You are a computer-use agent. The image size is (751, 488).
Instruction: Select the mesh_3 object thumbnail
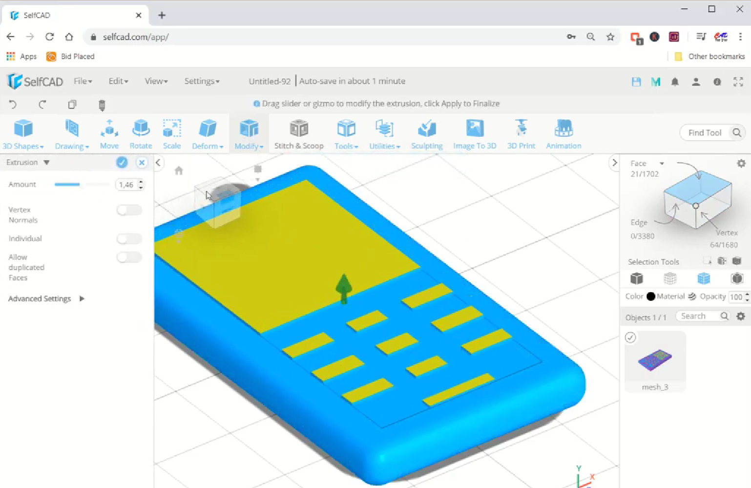pos(655,361)
